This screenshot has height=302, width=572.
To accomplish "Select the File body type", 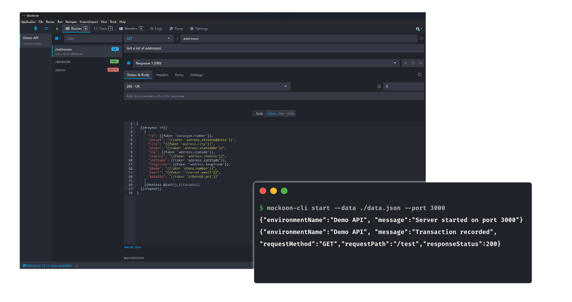I will click(281, 113).
